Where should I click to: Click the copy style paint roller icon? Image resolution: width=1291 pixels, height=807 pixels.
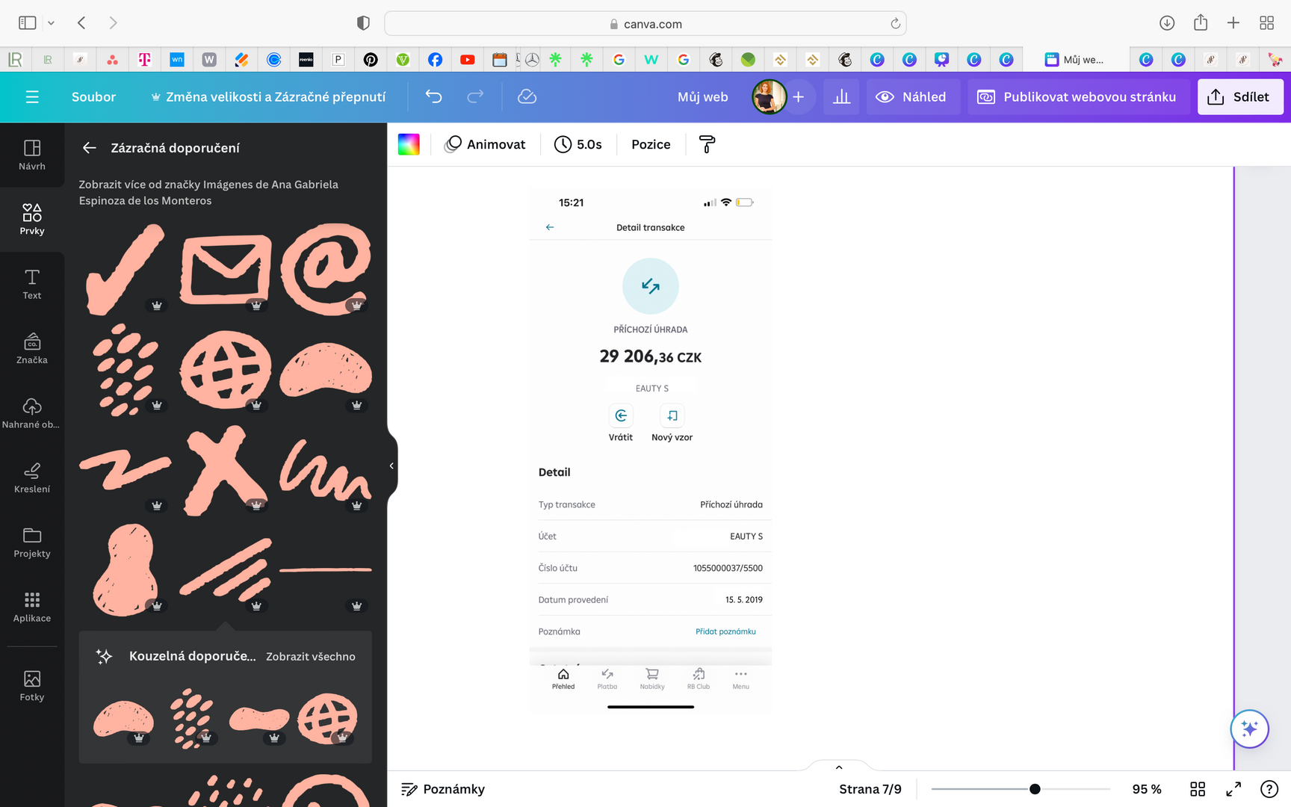[707, 144]
